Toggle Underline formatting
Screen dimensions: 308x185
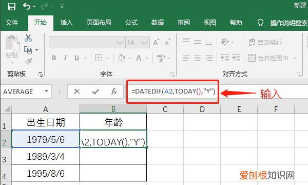pos(76,58)
